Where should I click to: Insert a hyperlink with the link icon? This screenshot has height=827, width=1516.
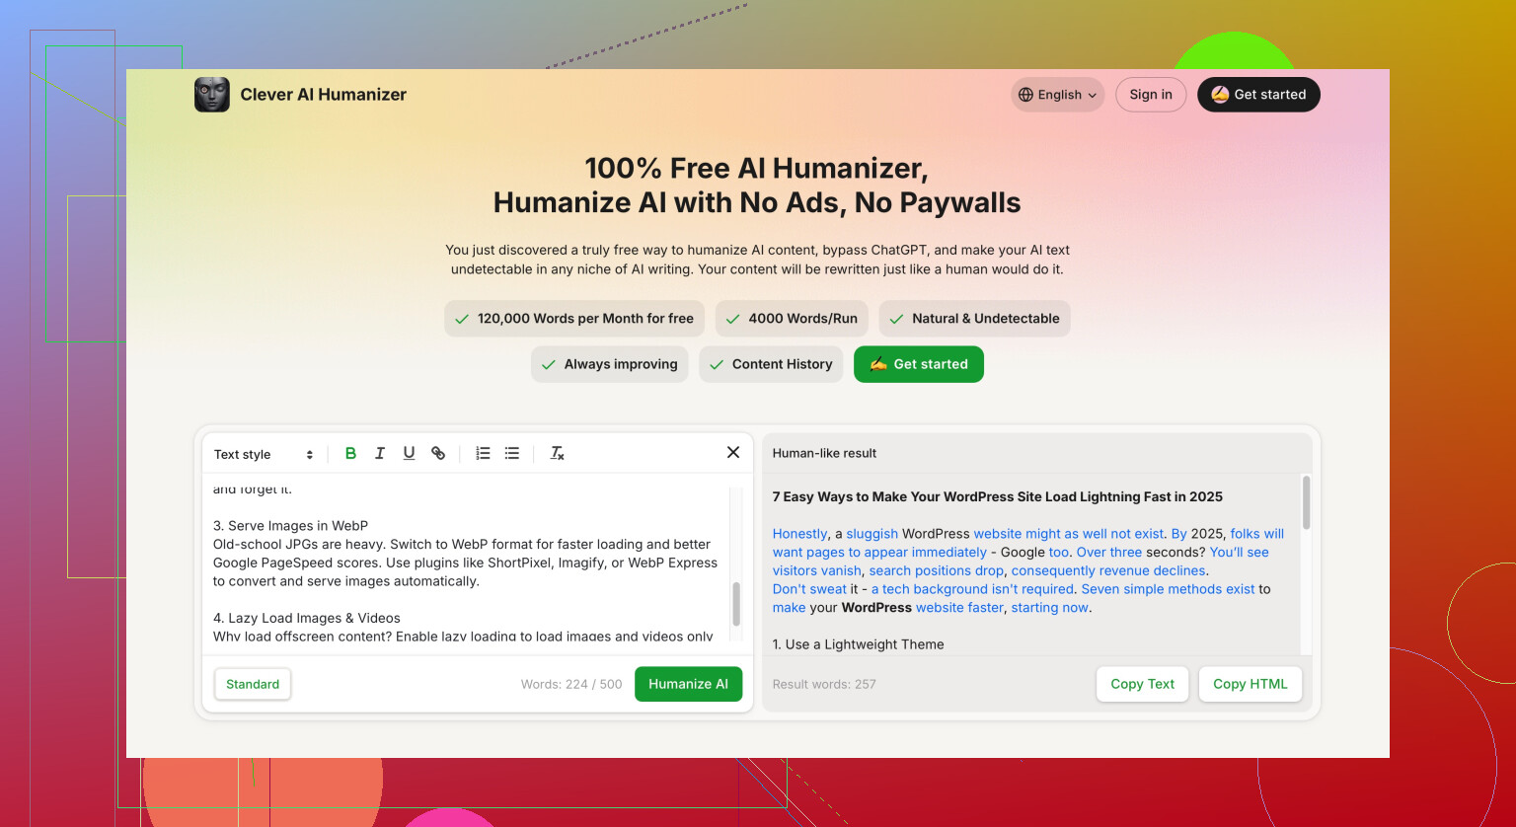[438, 453]
